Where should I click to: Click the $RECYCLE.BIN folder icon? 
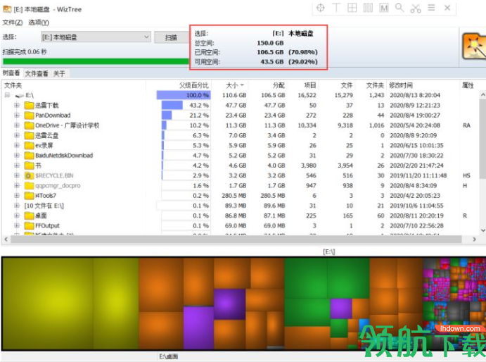(x=29, y=175)
